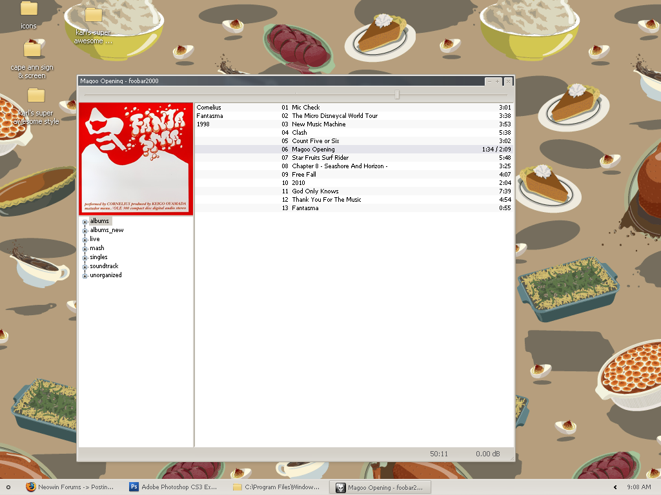Screen dimensions: 661x495
Task: Select the singles library folder
Action: point(99,257)
